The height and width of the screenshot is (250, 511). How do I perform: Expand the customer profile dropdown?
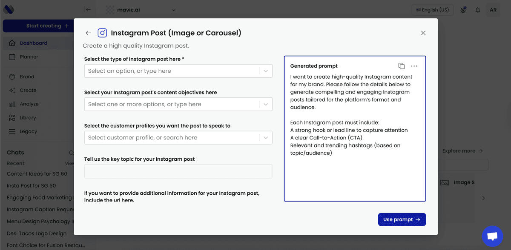(x=265, y=138)
